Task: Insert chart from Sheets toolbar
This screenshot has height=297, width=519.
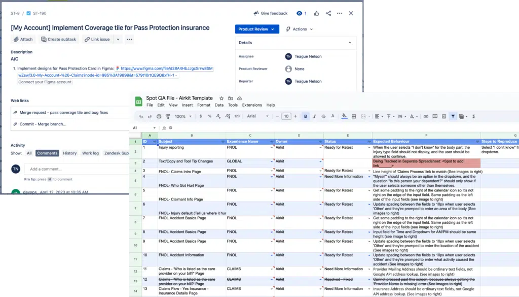Action: (444, 116)
